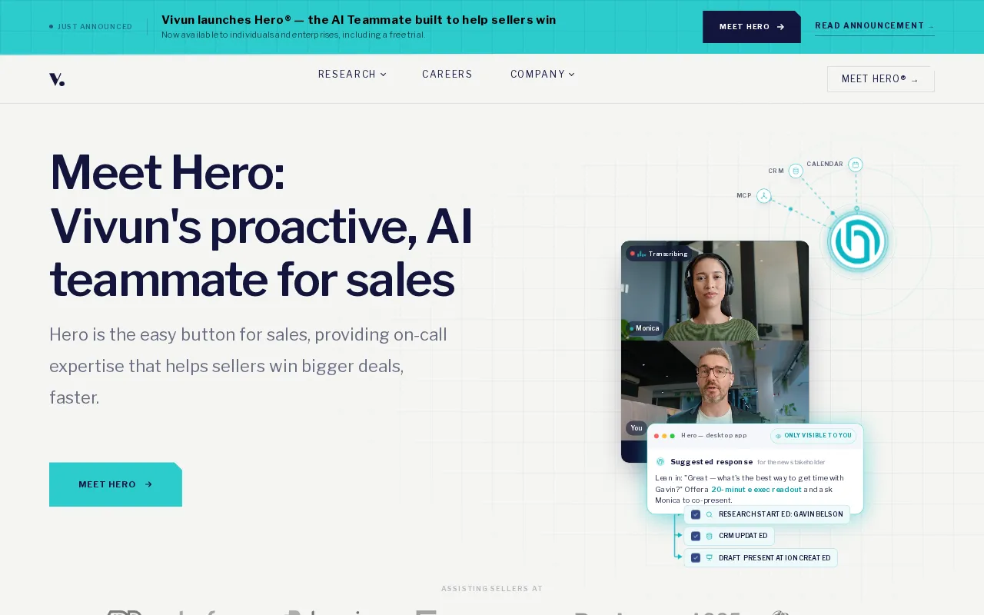This screenshot has width=984, height=615.
Task: Click the Calendar icon in the diagram
Action: tap(856, 165)
